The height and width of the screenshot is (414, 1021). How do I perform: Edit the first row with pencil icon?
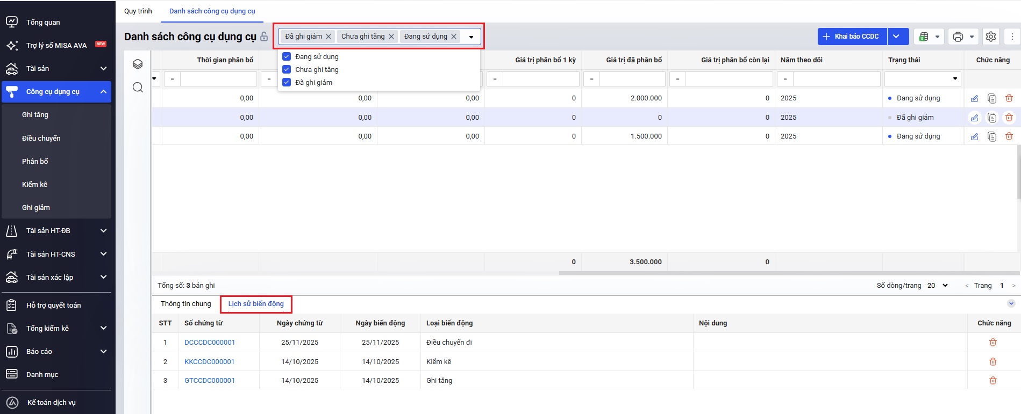pos(974,98)
